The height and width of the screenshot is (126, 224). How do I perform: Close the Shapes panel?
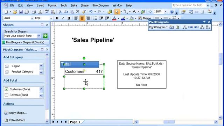pos(47,25)
